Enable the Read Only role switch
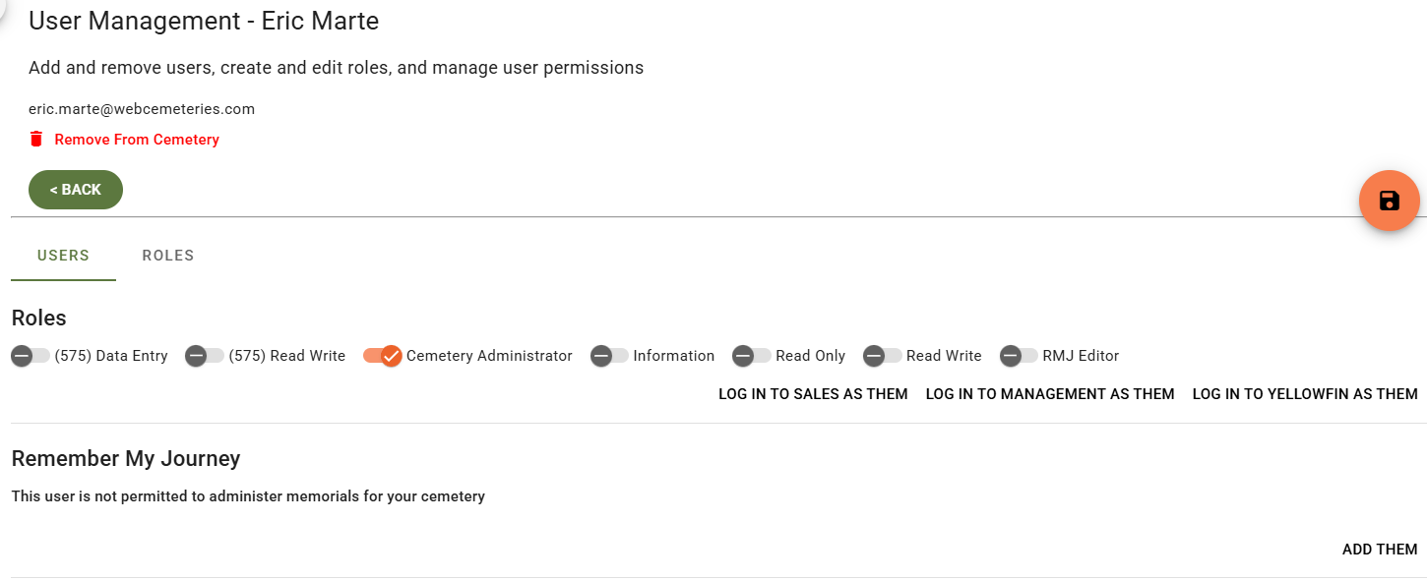Screen dimensions: 1427x580 coord(752,356)
